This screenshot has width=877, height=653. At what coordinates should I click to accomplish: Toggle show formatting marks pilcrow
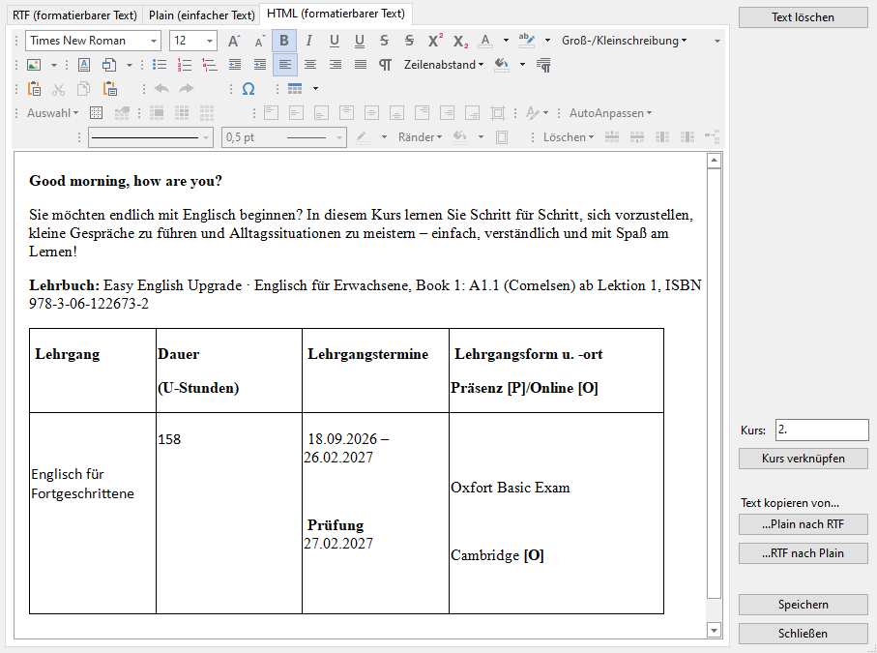(x=385, y=65)
